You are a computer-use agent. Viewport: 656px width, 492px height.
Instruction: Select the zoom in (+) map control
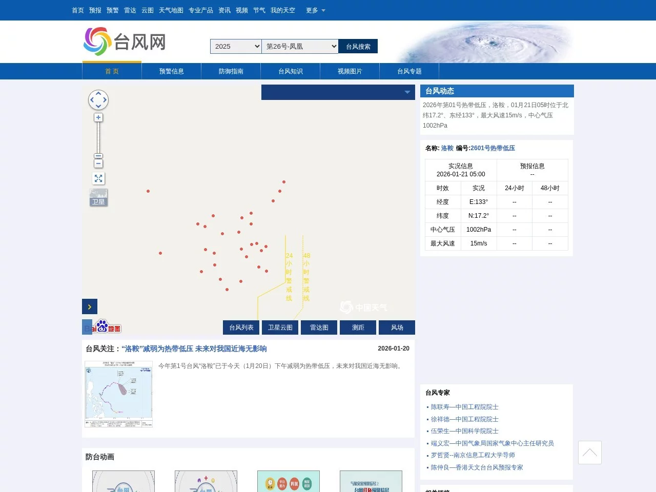point(98,117)
